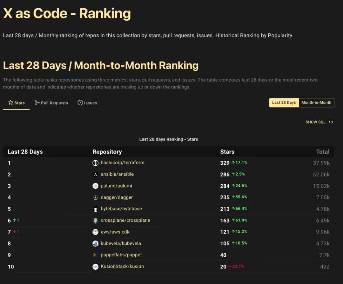Click the 37.99k total for terraform
343x284 pixels.
(x=321, y=163)
